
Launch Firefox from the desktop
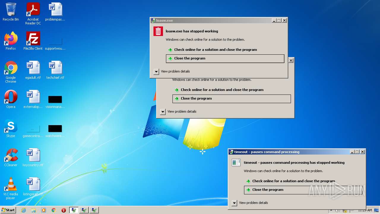tap(11, 41)
